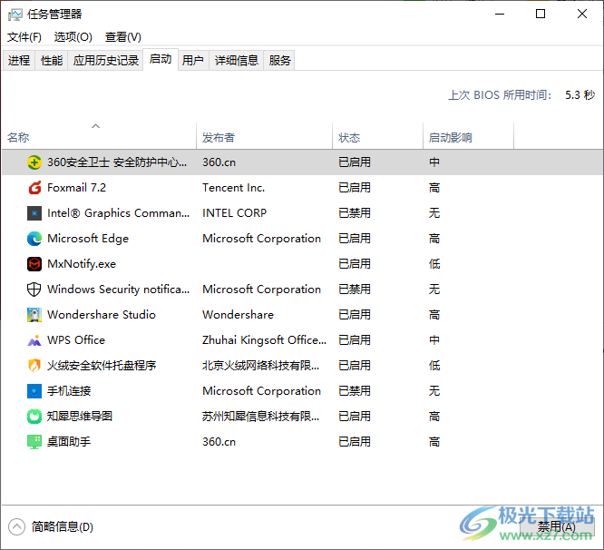The image size is (604, 550).
Task: Click the 手机连接 app icon
Action: 34,391
